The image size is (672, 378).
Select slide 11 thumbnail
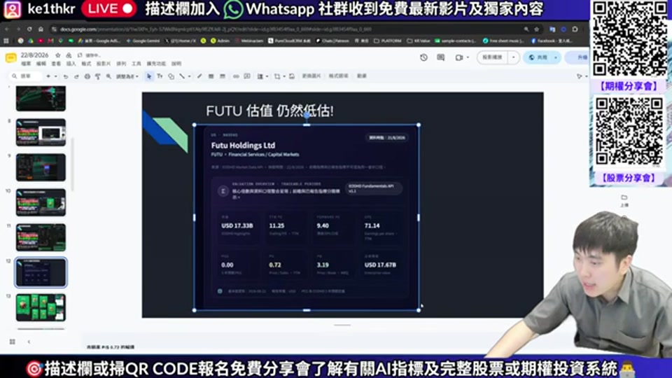(x=41, y=237)
